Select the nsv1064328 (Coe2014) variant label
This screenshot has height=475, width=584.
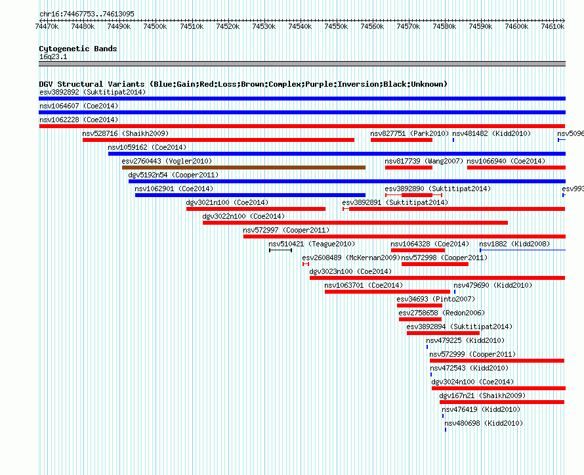pyautogui.click(x=430, y=244)
